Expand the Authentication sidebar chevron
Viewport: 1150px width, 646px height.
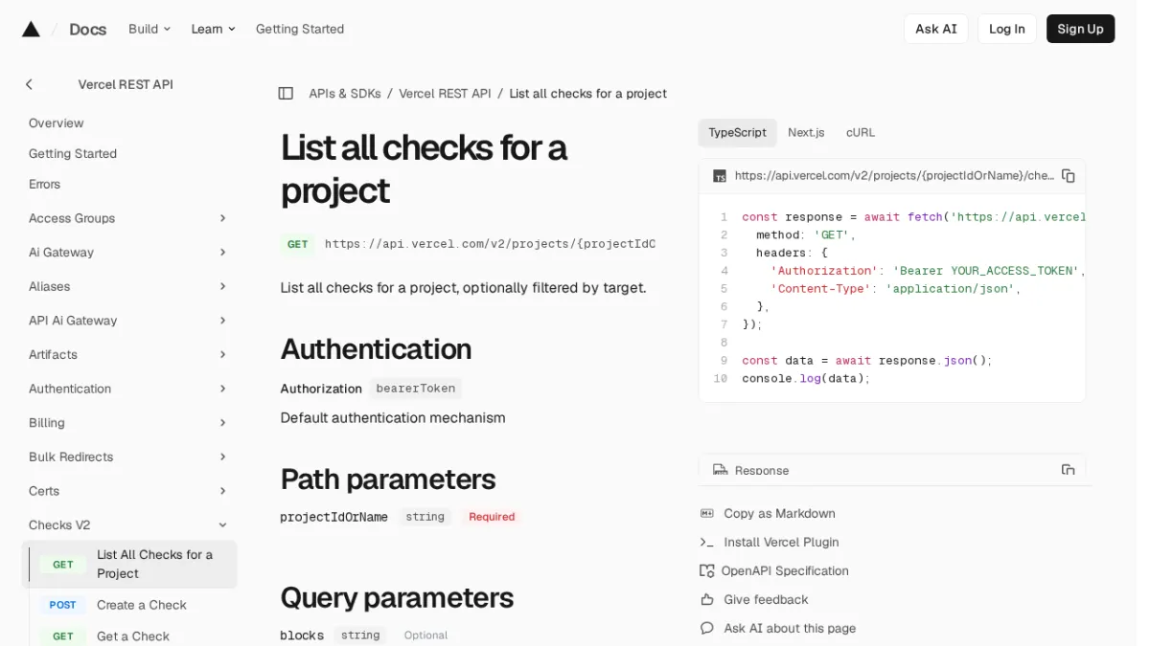coord(222,389)
